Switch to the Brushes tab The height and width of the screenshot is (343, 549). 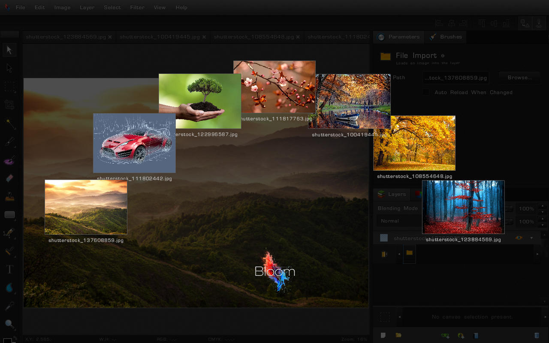click(446, 37)
